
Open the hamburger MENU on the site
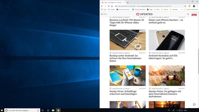pos(104,14)
